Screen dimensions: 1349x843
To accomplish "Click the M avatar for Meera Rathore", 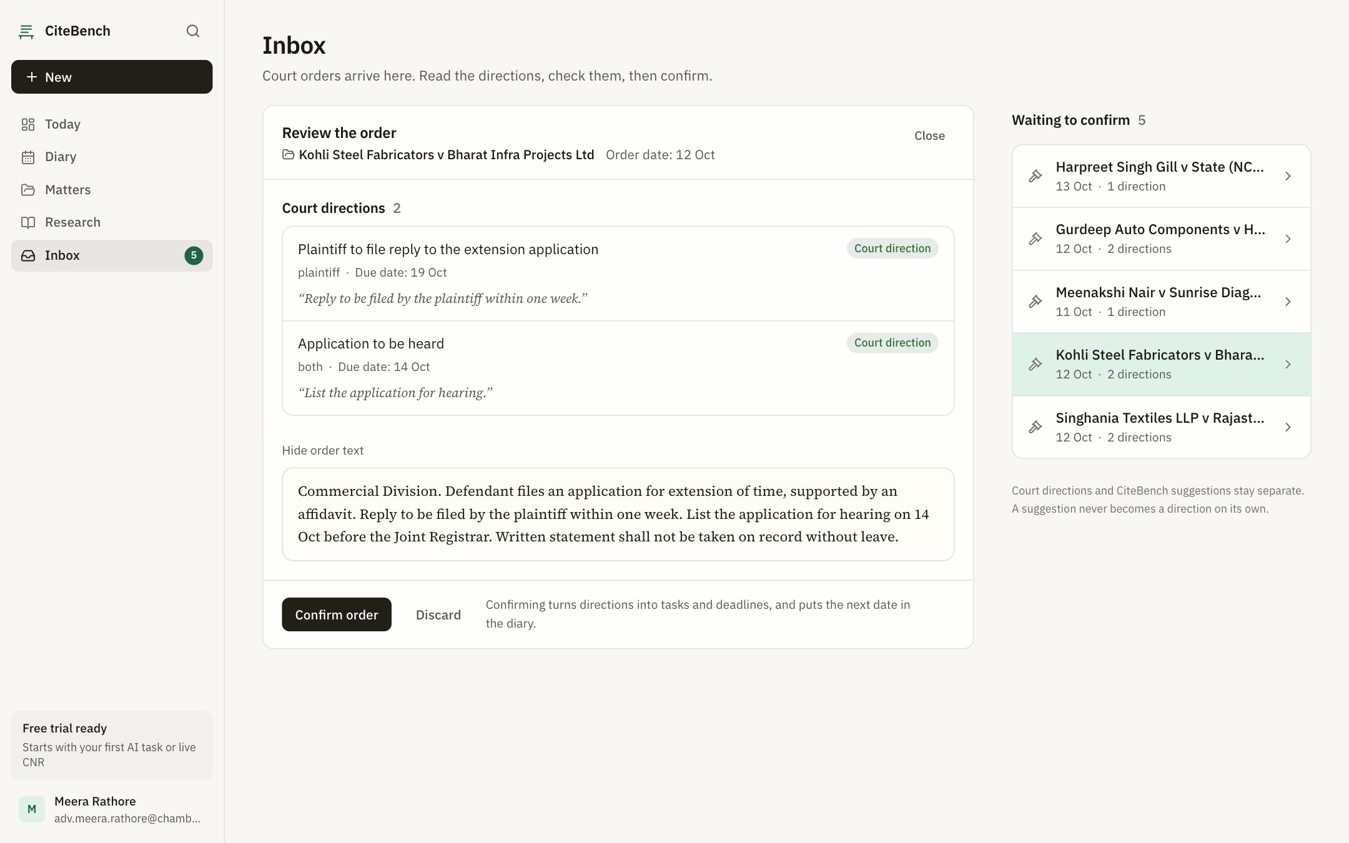I will click(32, 809).
